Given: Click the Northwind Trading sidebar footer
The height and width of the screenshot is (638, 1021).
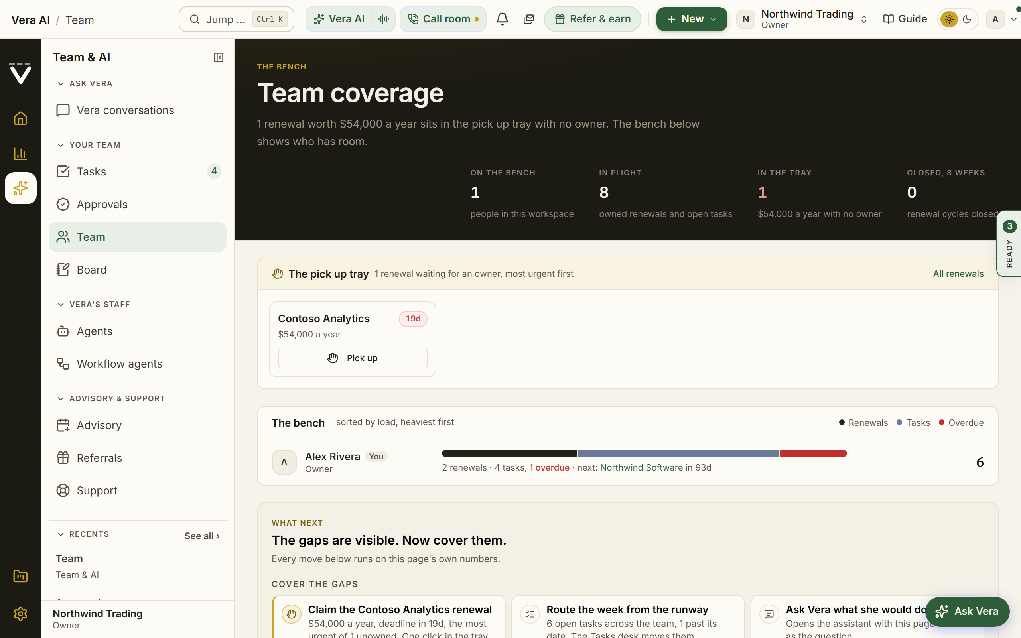Looking at the screenshot, I should (x=138, y=619).
